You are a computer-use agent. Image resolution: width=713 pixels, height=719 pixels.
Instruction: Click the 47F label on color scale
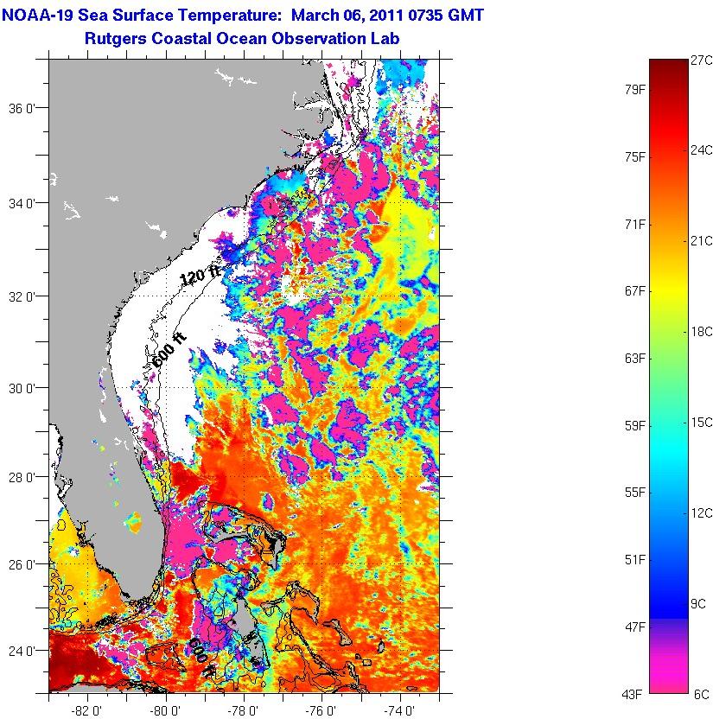[634, 627]
